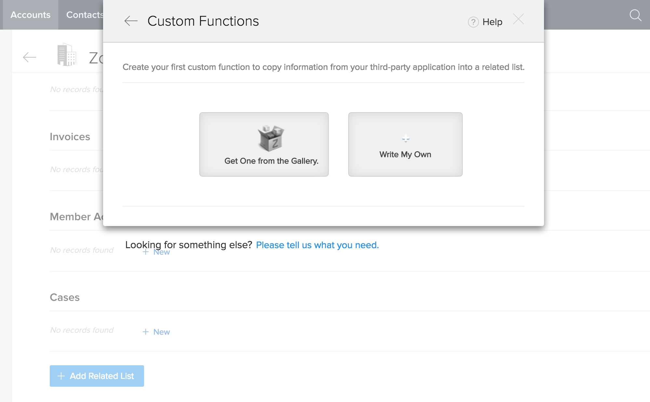Close the Custom Functions dialog
Viewport: 650px width, 402px height.
point(518,19)
